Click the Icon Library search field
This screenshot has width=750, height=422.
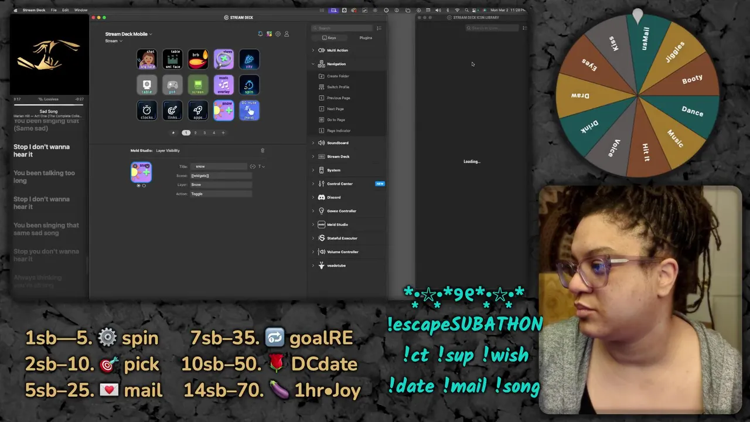[493, 28]
